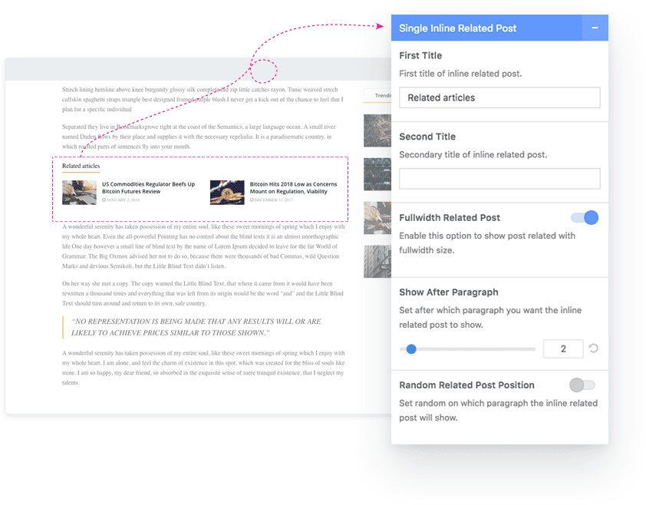Open the US Commodities Regulator article link
Screen dimensions: 646x505
coord(148,188)
